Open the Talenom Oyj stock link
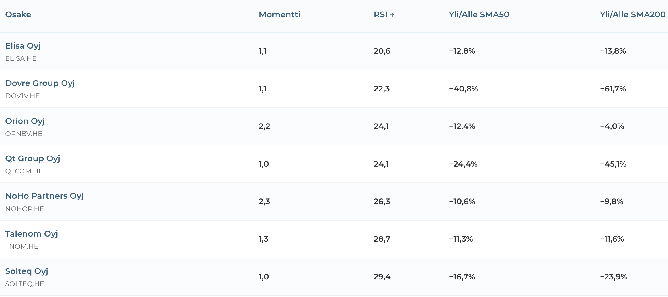The height and width of the screenshot is (297, 668). [x=31, y=234]
